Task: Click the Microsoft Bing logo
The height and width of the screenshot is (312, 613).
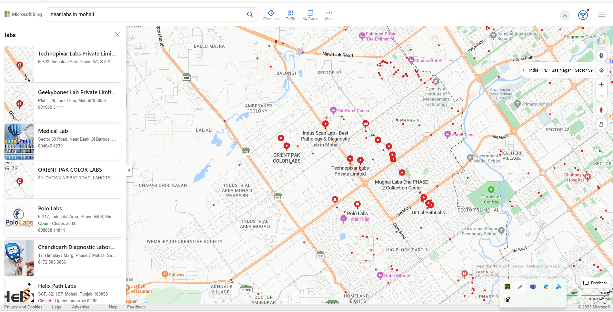Action: [x=23, y=14]
